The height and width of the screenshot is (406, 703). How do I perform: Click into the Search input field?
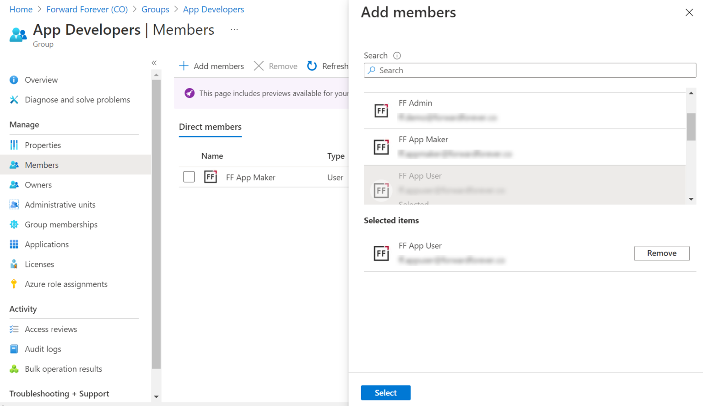click(x=530, y=70)
